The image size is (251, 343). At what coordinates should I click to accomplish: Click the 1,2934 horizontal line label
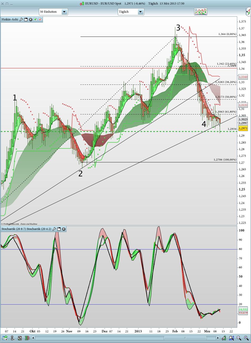pyautogui.click(x=232, y=129)
